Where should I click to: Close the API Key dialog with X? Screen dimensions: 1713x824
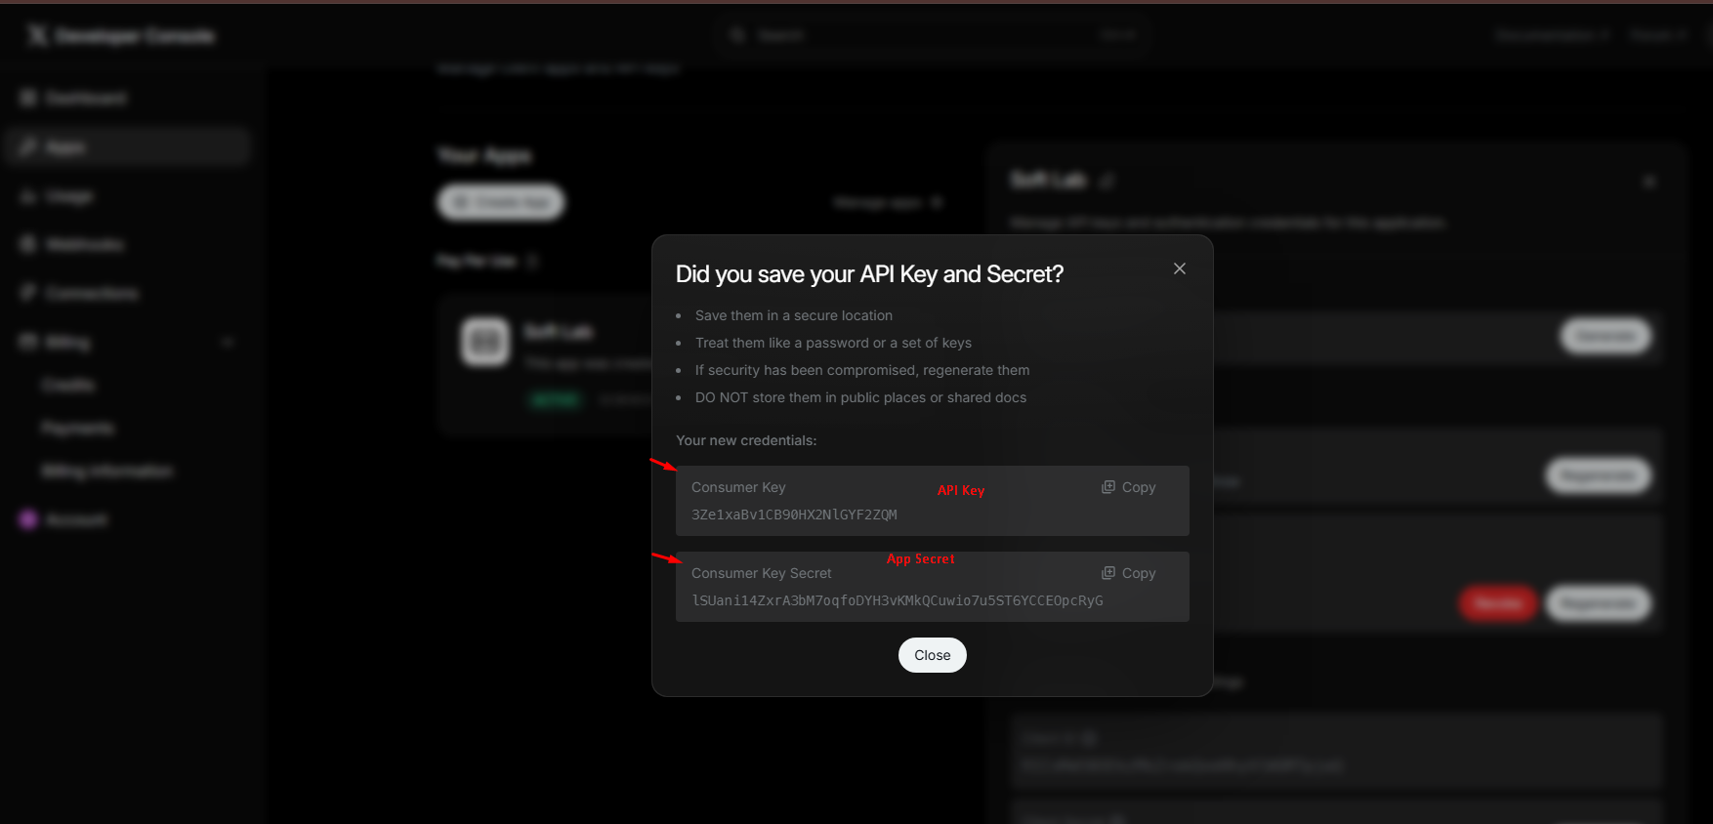click(x=1180, y=268)
